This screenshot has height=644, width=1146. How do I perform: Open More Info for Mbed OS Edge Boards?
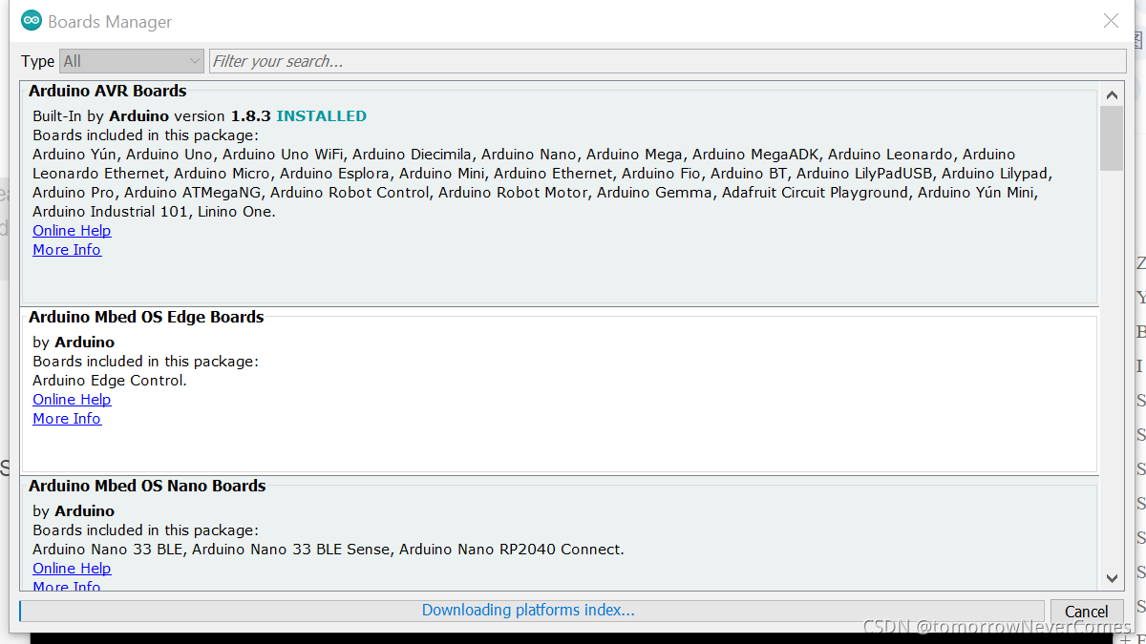coord(67,419)
